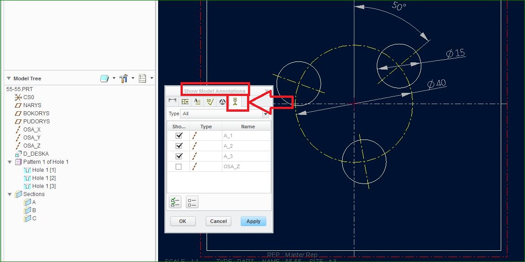Click the axis type icon in A_2 row
Screen dimensions: 525x262
coord(194,146)
